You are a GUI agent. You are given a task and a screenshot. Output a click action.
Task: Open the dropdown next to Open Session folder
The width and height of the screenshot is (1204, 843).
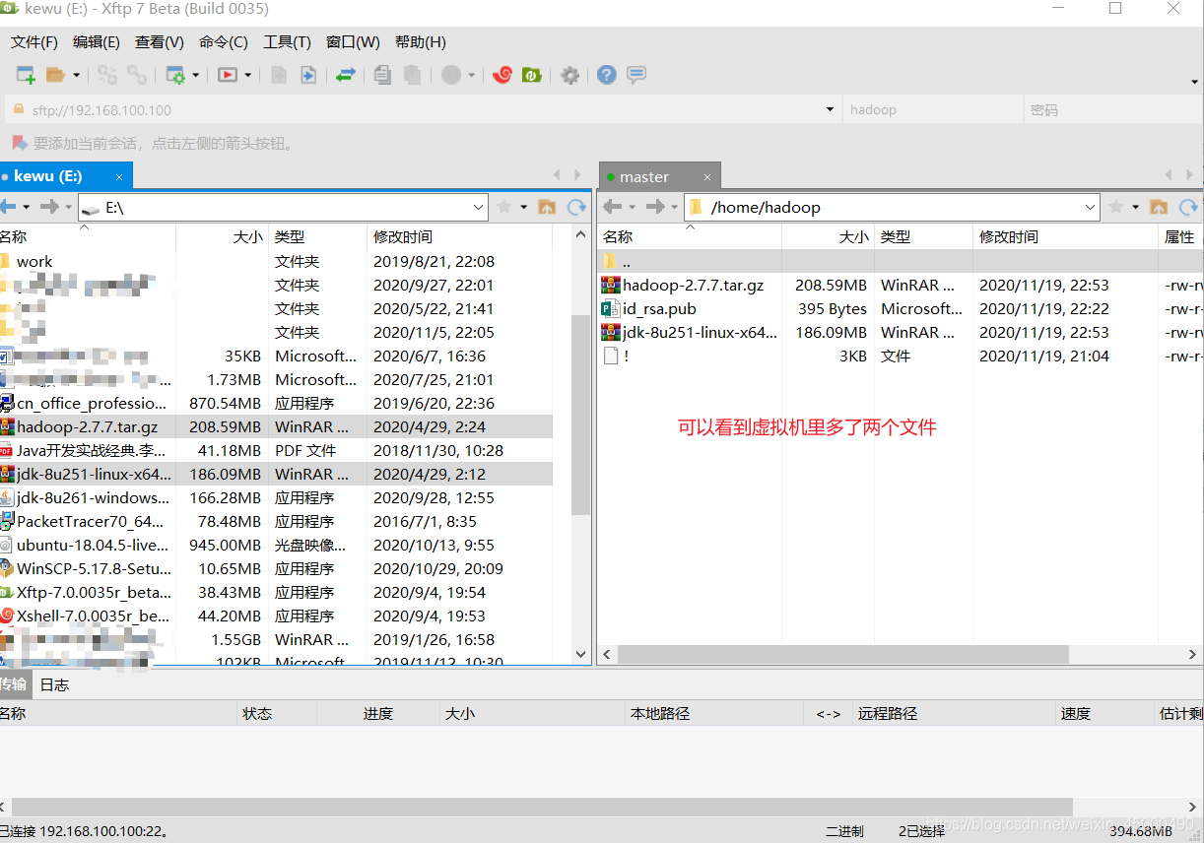76,75
